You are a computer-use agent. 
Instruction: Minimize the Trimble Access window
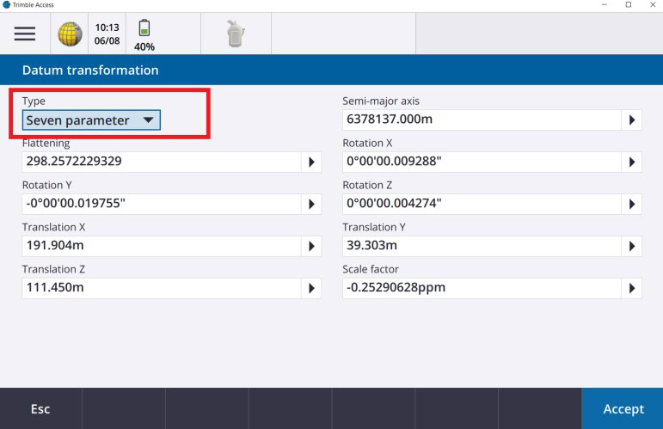pos(605,4)
